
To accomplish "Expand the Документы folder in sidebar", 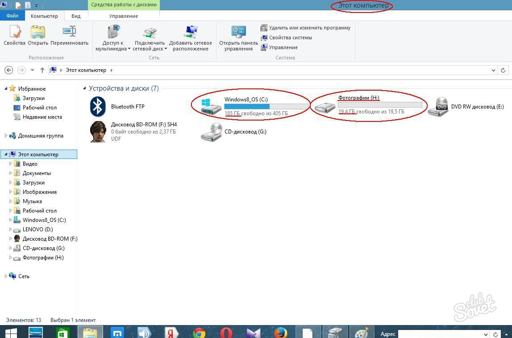I will click(11, 173).
